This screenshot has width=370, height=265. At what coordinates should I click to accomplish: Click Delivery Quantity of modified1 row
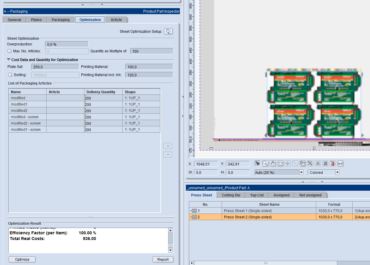(103, 104)
